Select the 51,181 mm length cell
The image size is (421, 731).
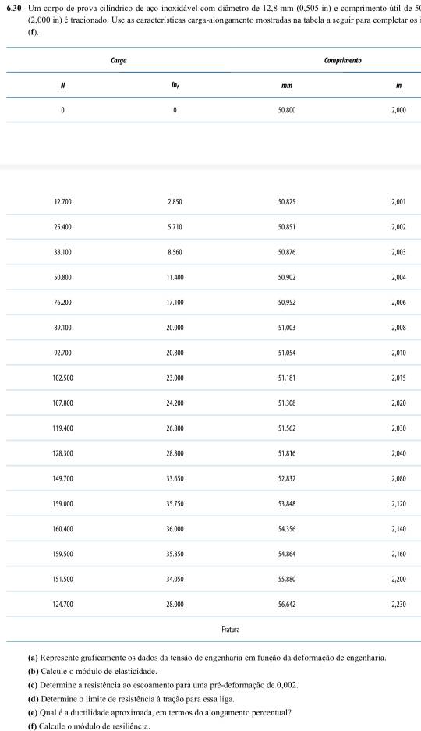coord(287,378)
